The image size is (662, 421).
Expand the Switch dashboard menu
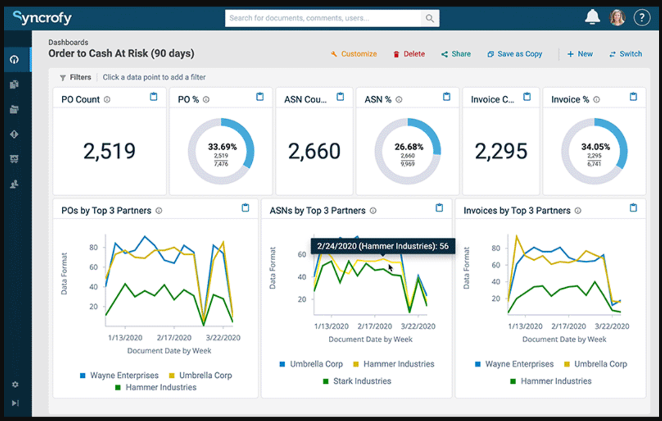pos(625,54)
